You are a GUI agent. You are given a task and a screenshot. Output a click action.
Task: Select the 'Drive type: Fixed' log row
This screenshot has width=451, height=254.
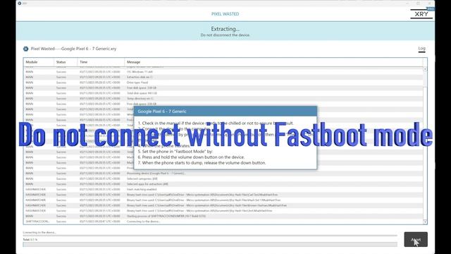click(223, 83)
